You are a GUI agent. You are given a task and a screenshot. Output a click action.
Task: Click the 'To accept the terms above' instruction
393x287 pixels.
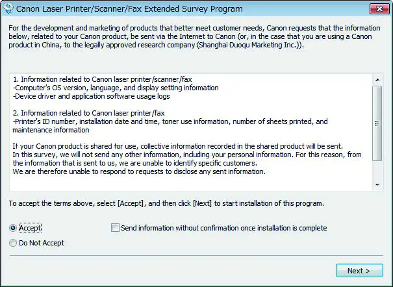[x=166, y=203]
